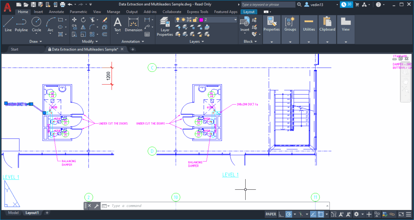Switch to the Annotate ribbon tab
The height and width of the screenshot is (220, 414).
click(56, 11)
